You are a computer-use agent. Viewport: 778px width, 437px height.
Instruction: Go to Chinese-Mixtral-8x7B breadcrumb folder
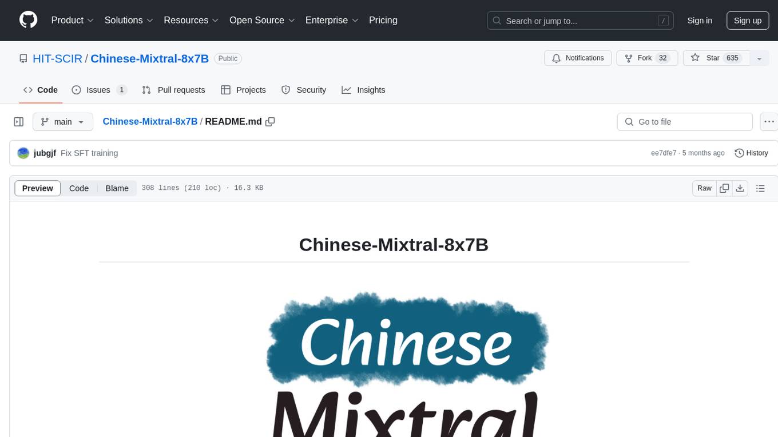150,121
